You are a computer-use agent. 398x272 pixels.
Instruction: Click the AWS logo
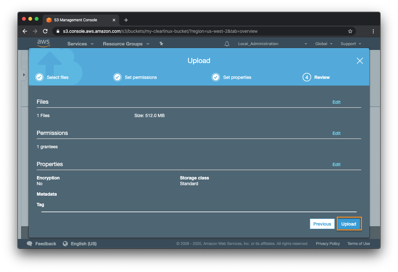click(x=43, y=43)
